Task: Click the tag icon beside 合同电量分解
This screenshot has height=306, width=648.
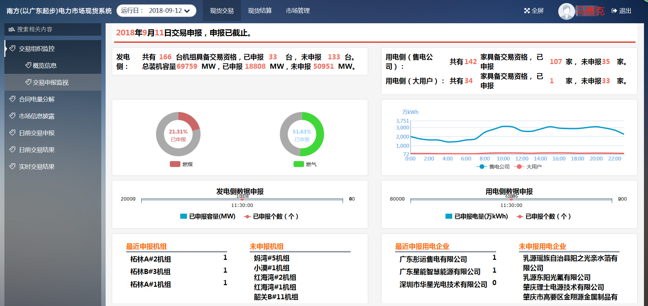Action: click(x=12, y=99)
